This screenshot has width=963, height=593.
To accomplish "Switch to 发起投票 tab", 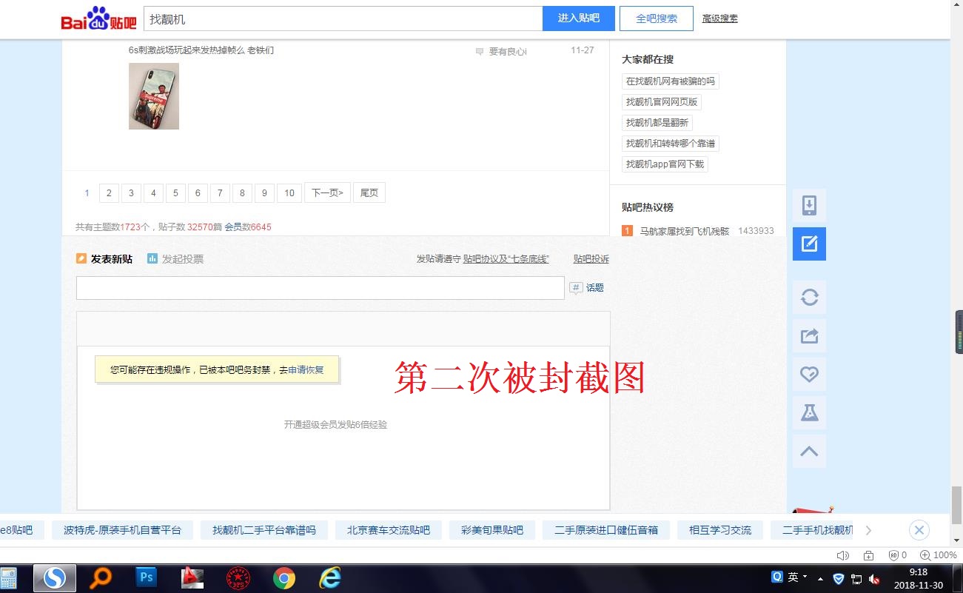I will pos(175,258).
